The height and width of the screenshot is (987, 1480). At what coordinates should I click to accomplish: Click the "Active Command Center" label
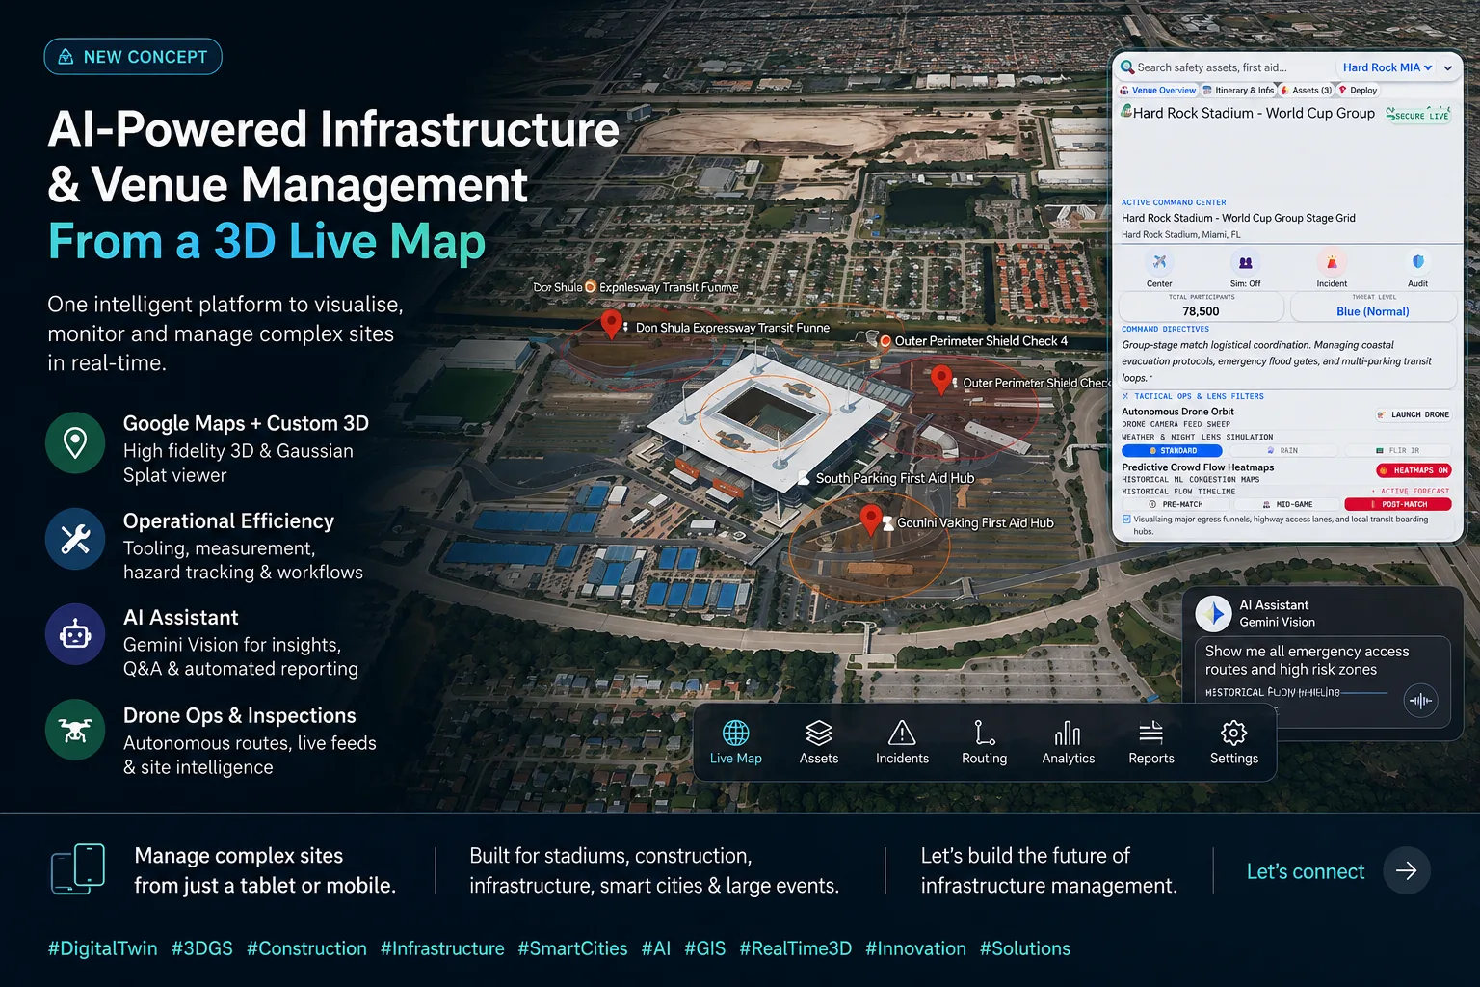(1174, 202)
